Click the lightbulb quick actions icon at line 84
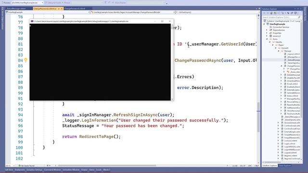Image resolution: width=308 pixels, height=173 pixels. tap(26, 60)
